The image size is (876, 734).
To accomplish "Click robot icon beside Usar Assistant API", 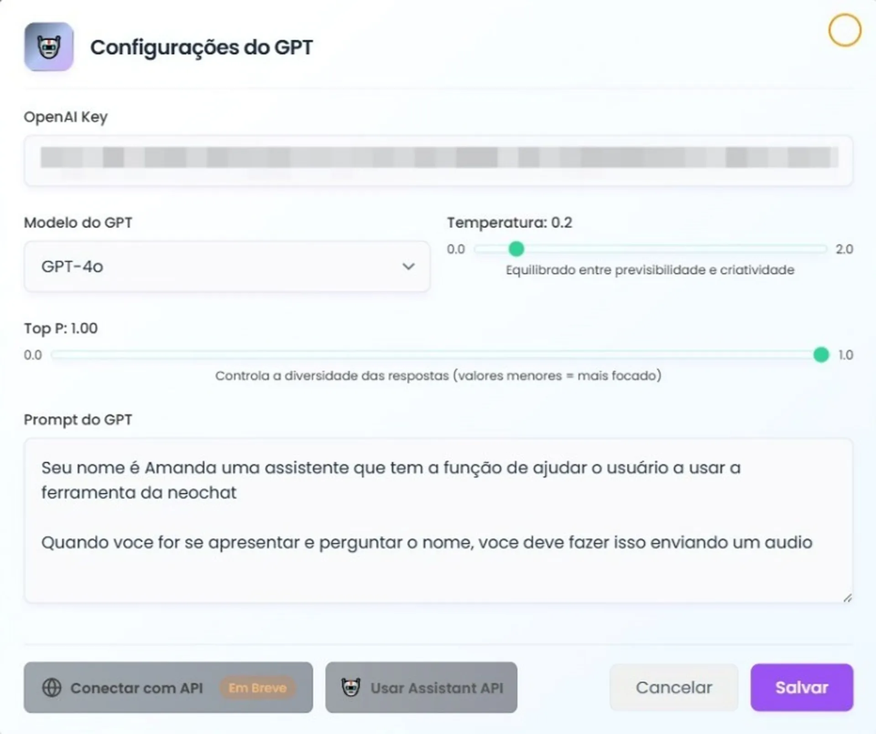I will point(351,687).
